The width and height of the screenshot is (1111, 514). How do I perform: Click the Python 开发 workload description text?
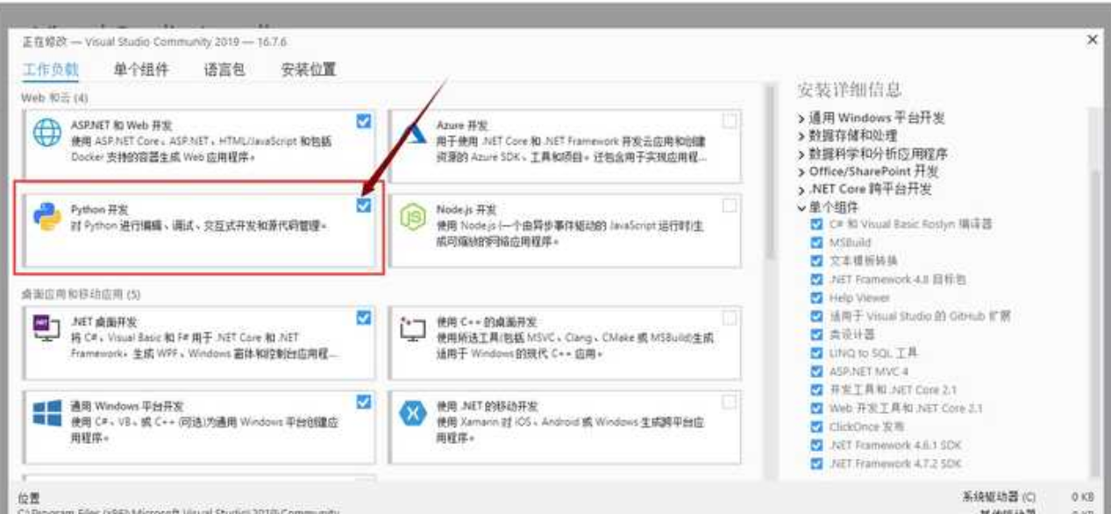point(199,226)
